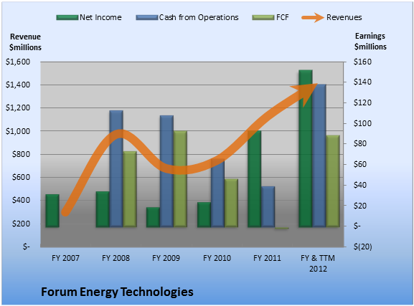Click the '$600' left axis value

point(21,177)
